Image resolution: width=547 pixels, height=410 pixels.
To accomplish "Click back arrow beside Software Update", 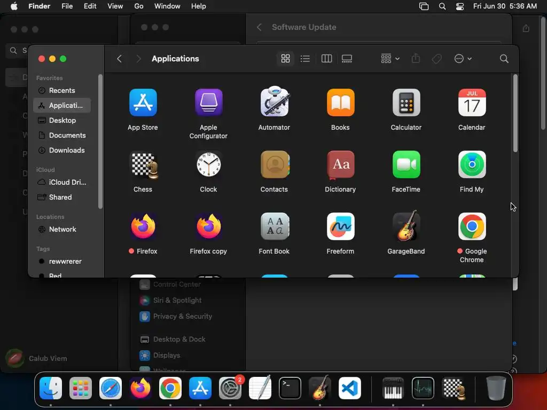I will coord(259,27).
